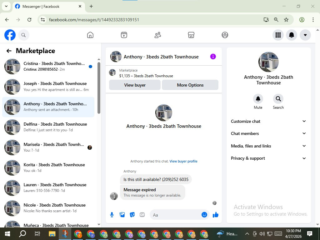Open the View buyer profile link
Image resolution: width=320 pixels, height=240 pixels.
tap(183, 161)
